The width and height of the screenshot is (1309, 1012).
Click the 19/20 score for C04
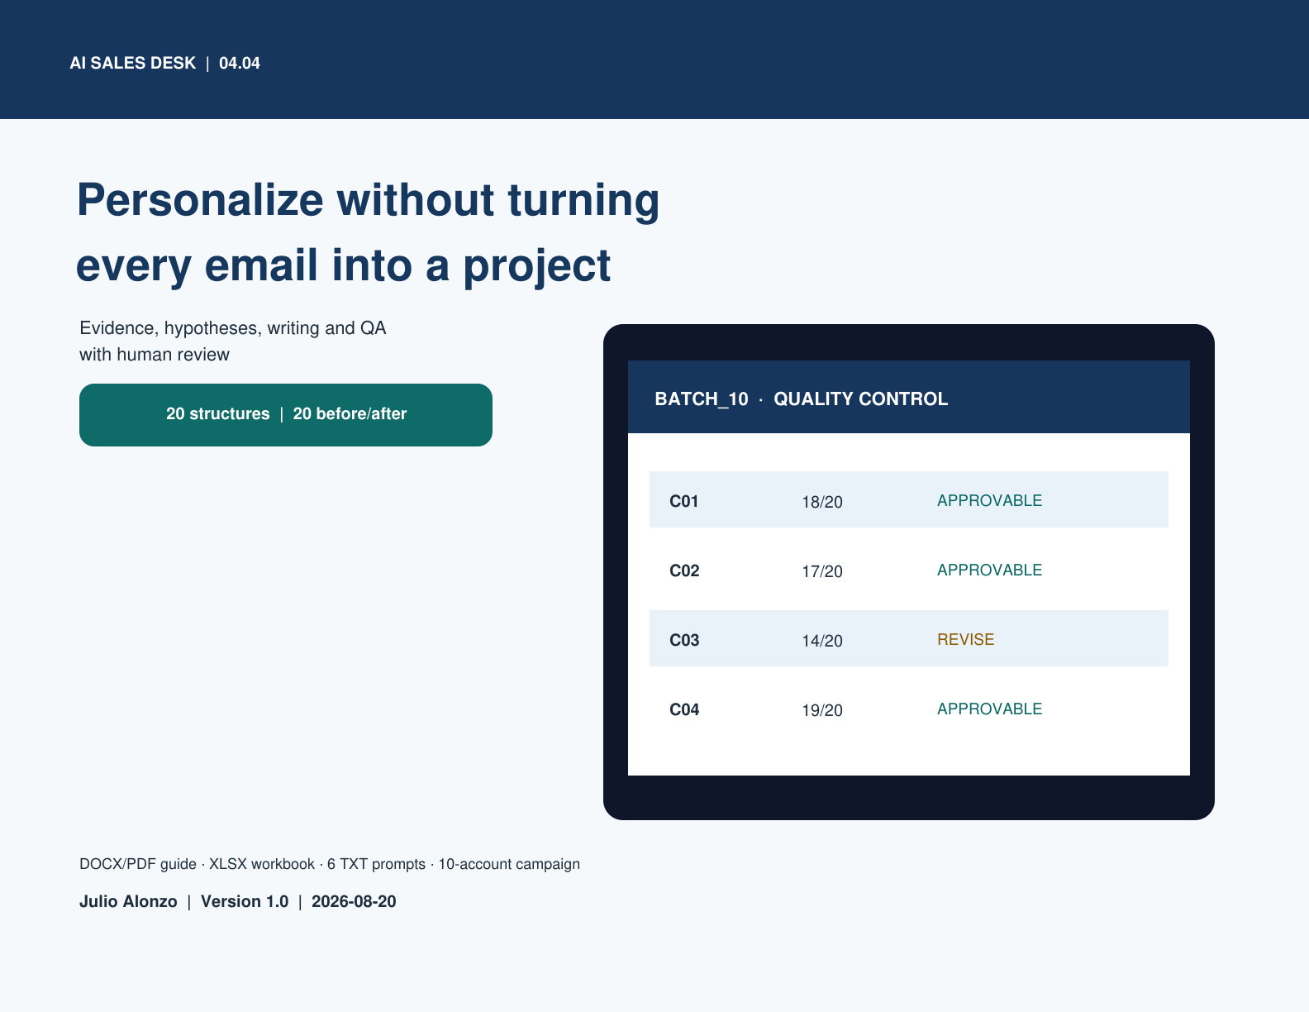[822, 710]
